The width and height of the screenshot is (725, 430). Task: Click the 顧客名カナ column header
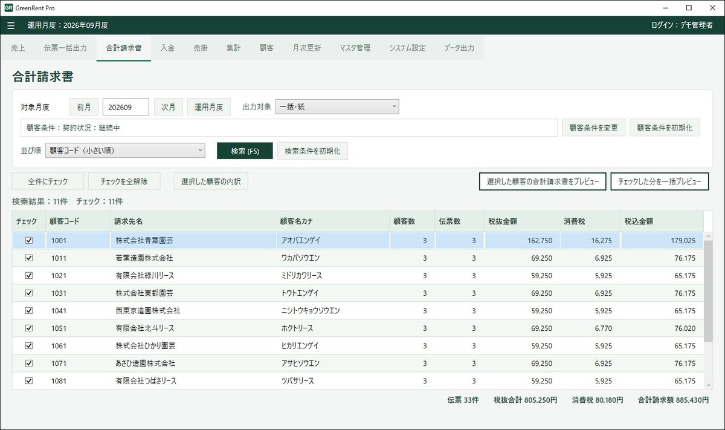tap(333, 221)
